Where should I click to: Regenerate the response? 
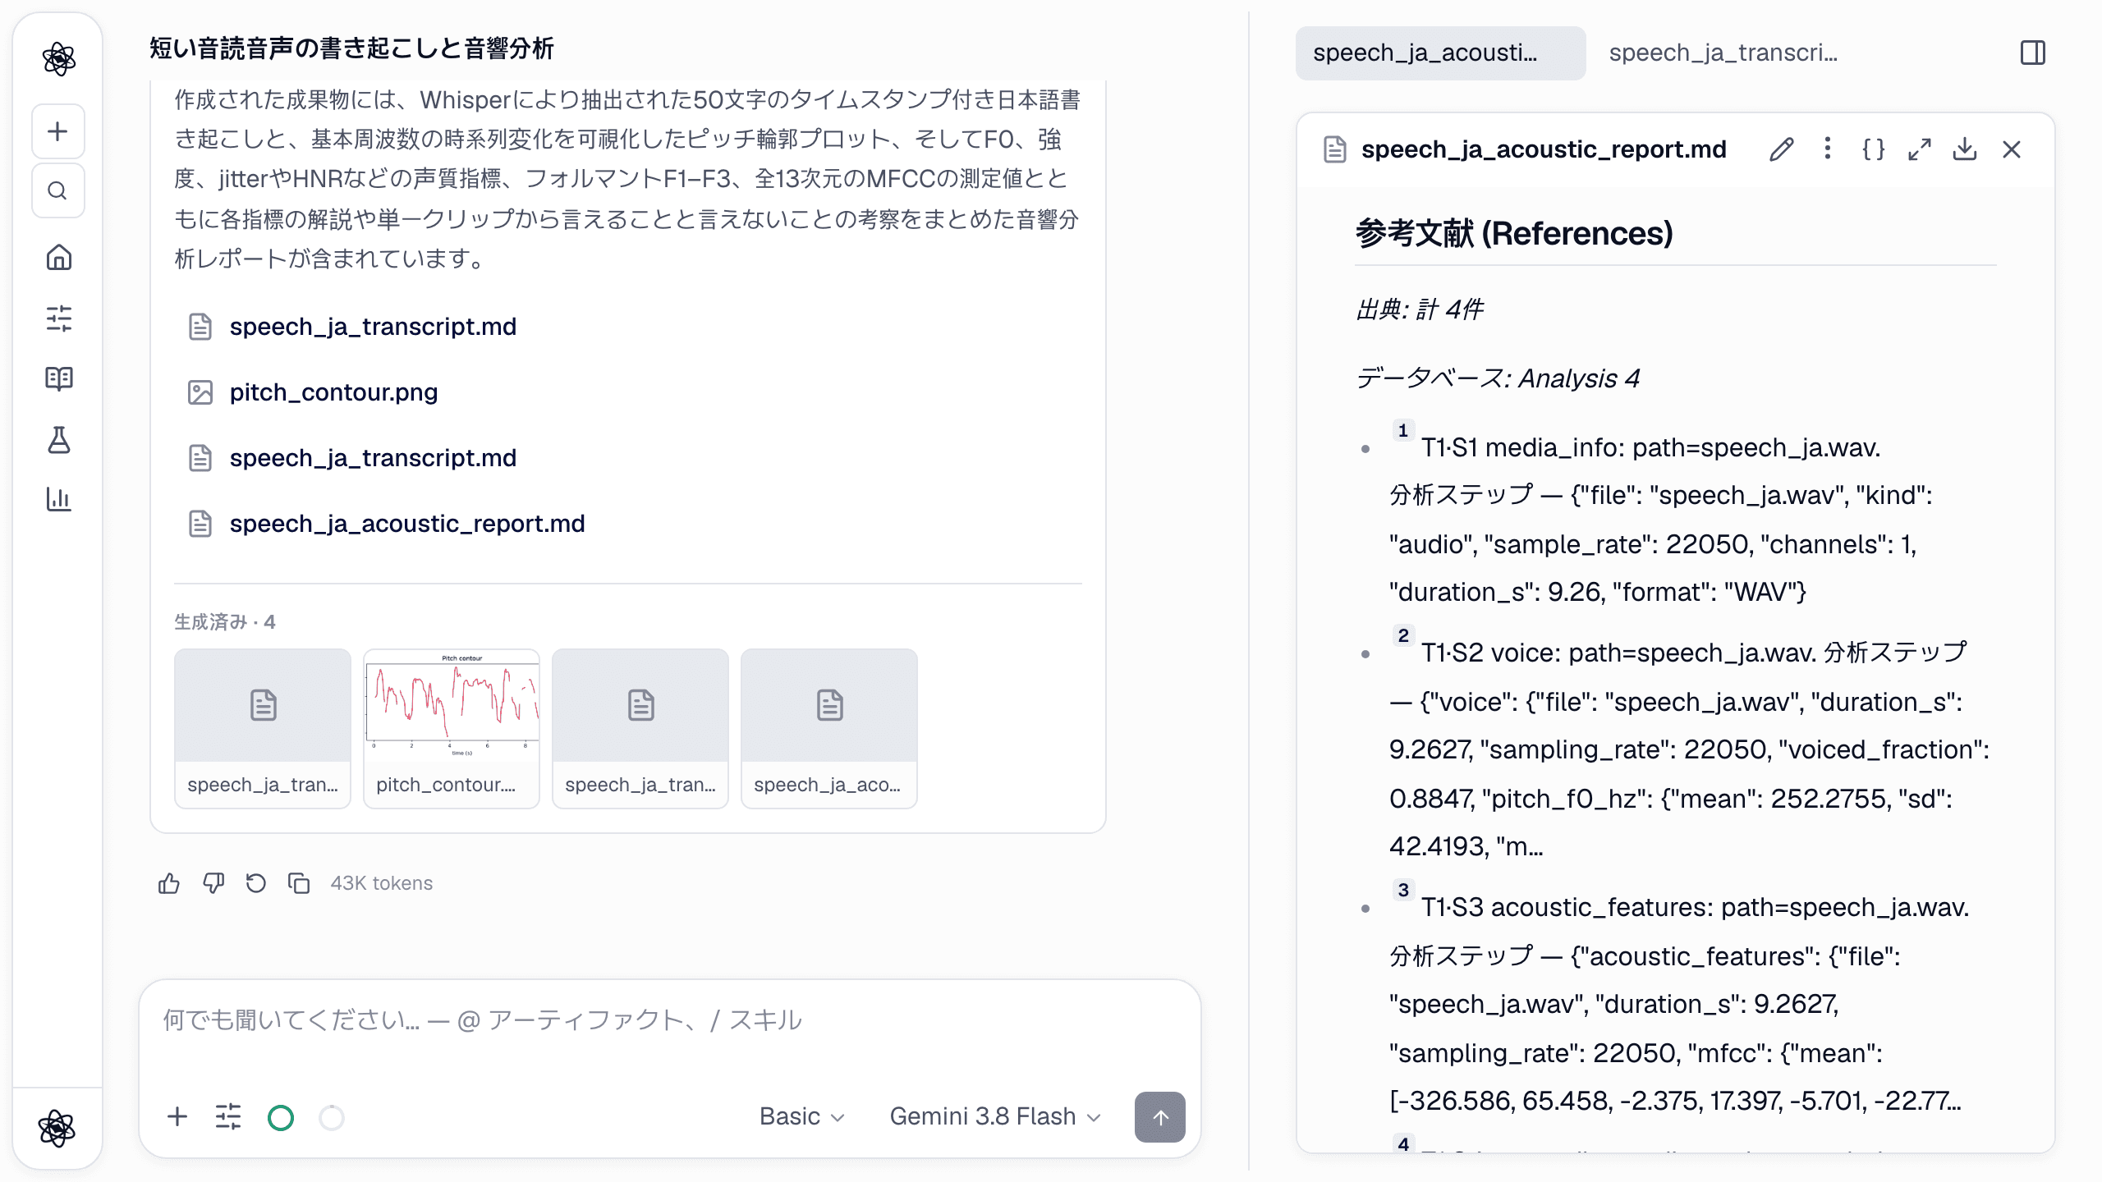(x=256, y=883)
